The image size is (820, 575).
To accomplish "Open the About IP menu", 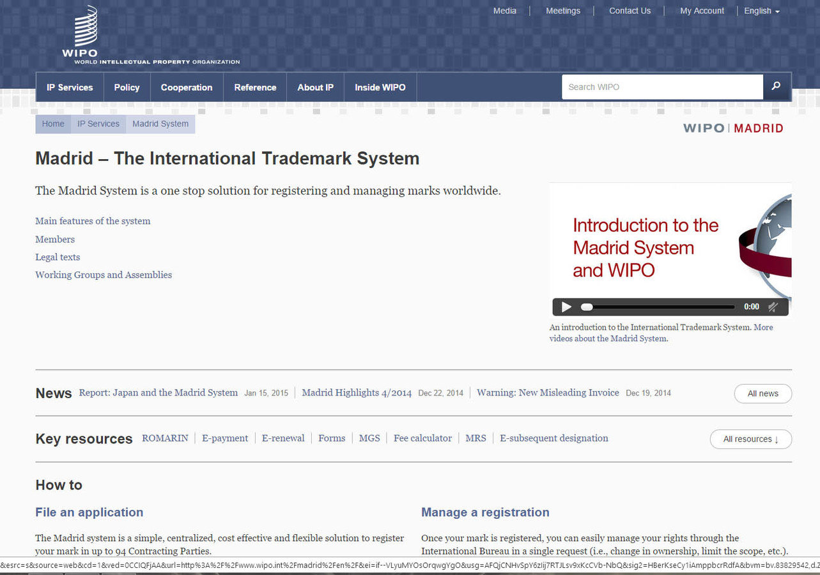I will [x=315, y=88].
